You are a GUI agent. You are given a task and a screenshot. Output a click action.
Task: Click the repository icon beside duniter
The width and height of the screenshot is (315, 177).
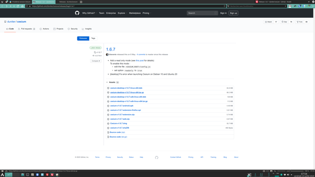(5, 22)
